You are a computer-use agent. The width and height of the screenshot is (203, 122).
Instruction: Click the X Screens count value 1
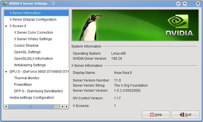tap(115, 106)
